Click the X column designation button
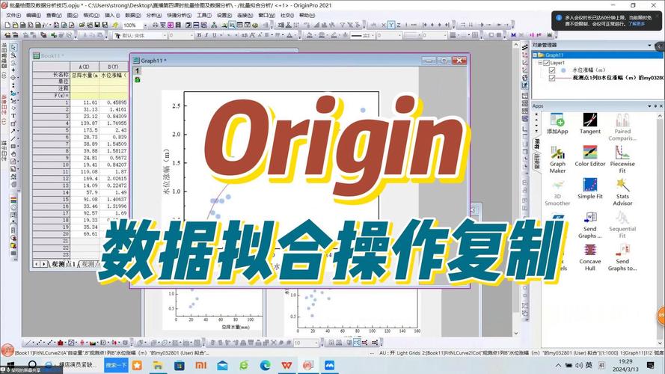 (x=384, y=25)
